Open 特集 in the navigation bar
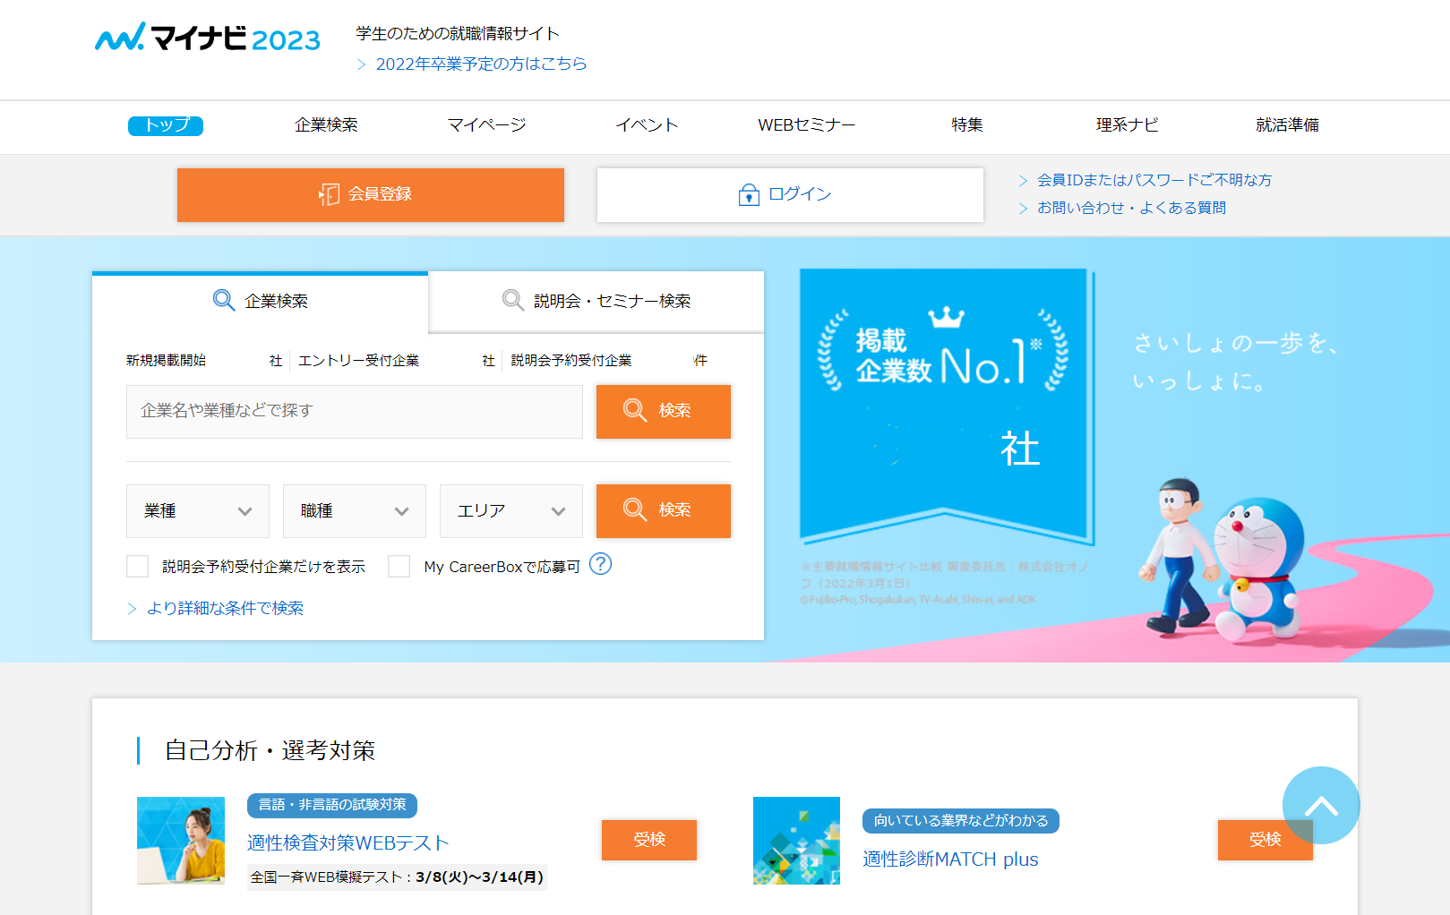 click(967, 125)
